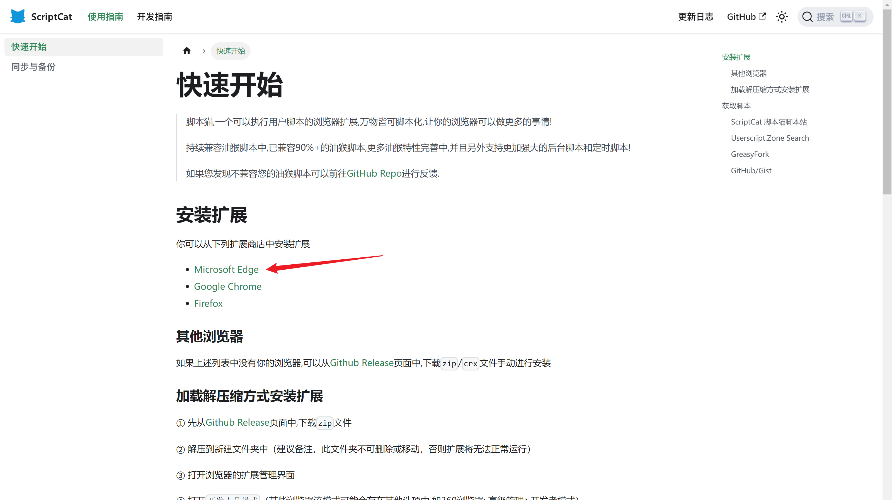Open the 使用指南 menu item
892x500 pixels.
coord(106,17)
